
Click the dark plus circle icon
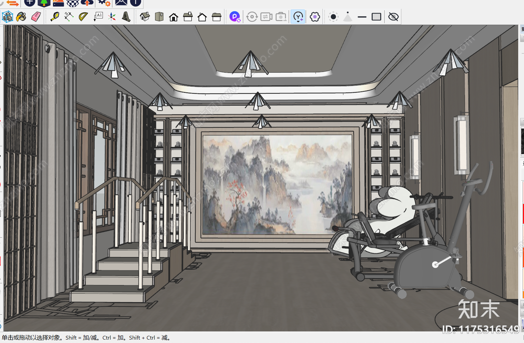[x=30, y=3]
